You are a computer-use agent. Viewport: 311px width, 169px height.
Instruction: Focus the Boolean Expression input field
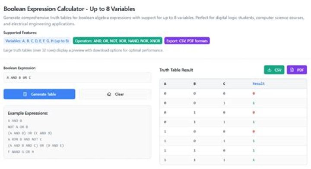pos(77,77)
